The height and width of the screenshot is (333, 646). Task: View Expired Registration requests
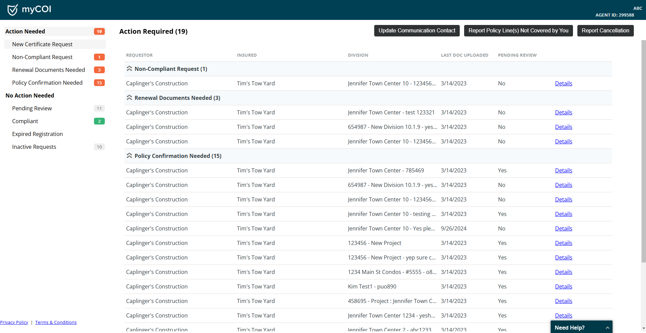pyautogui.click(x=37, y=134)
